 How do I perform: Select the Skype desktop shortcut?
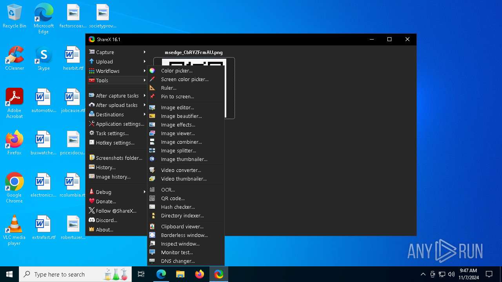click(44, 59)
